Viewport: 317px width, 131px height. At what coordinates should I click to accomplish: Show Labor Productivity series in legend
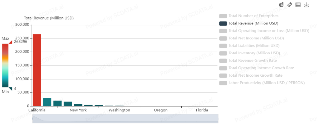(x=223, y=83)
